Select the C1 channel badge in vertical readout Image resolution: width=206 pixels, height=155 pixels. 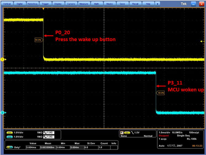(10, 133)
